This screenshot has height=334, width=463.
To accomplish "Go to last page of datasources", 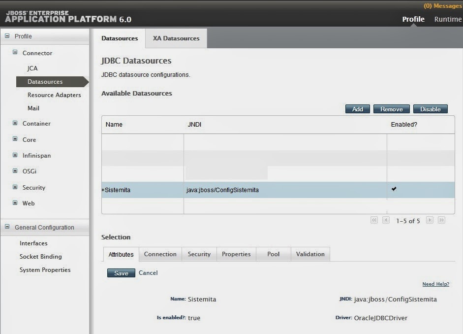I will pos(441,220).
